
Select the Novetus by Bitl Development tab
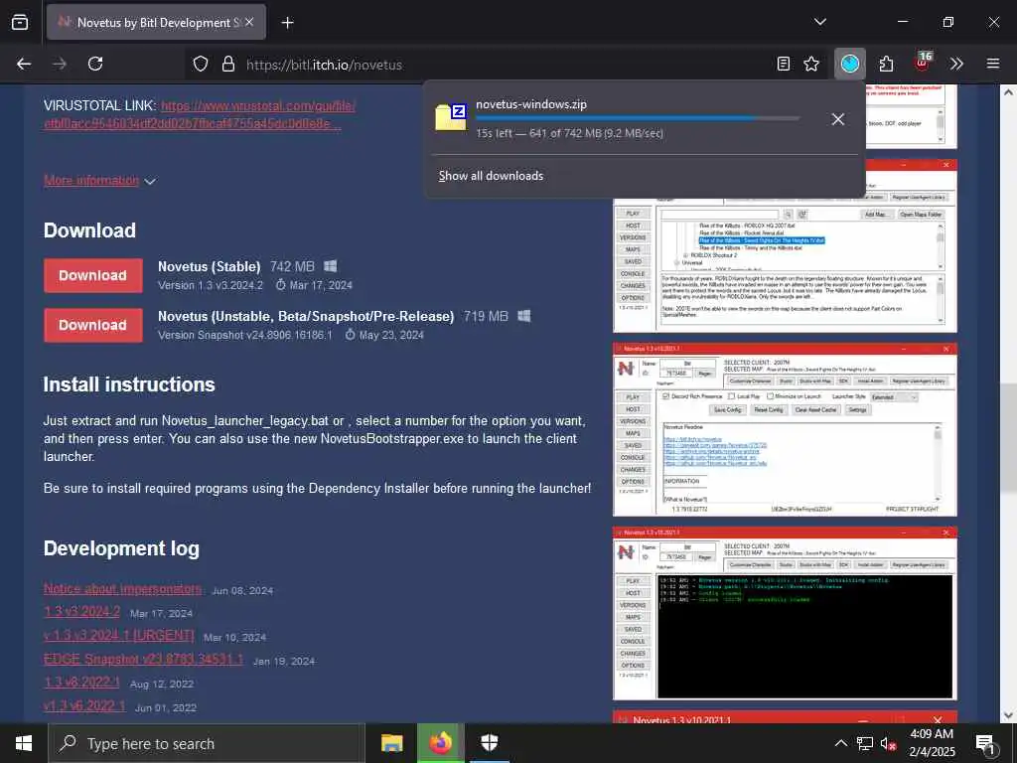156,22
